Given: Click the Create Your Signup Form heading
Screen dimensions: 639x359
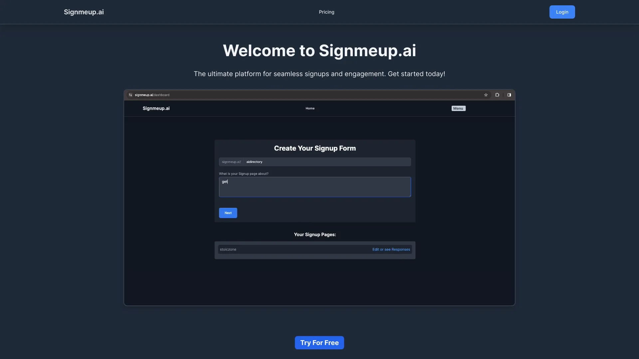Looking at the screenshot, I should [x=315, y=148].
